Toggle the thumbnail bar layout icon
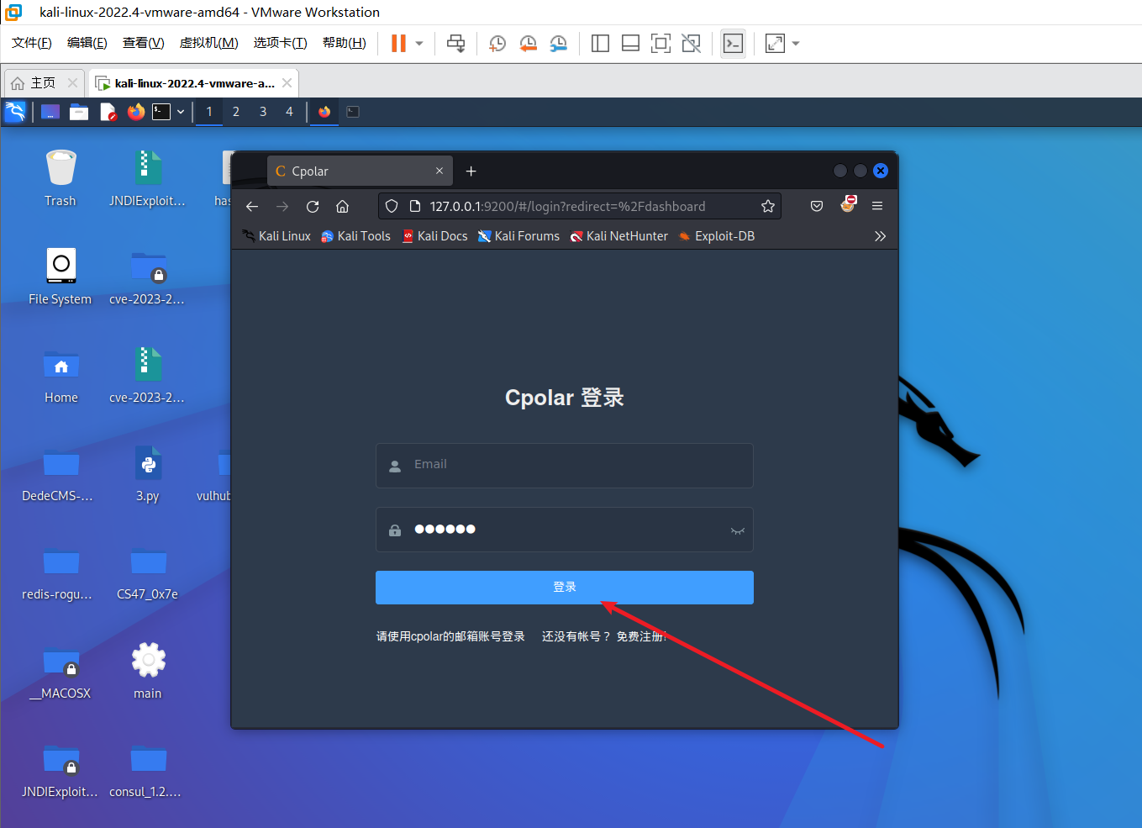1142x828 pixels. click(630, 43)
